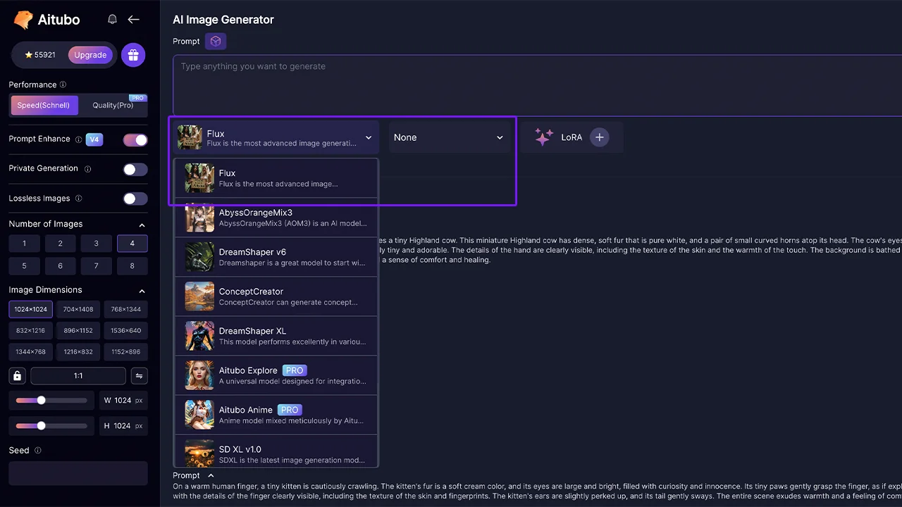Click the ConceptCreator thumbnail
Viewport: 902px width, 507px height.
click(199, 296)
